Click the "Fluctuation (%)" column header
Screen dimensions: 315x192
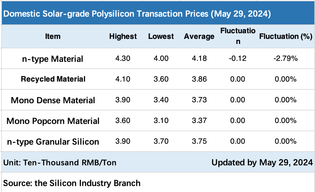pos(285,36)
